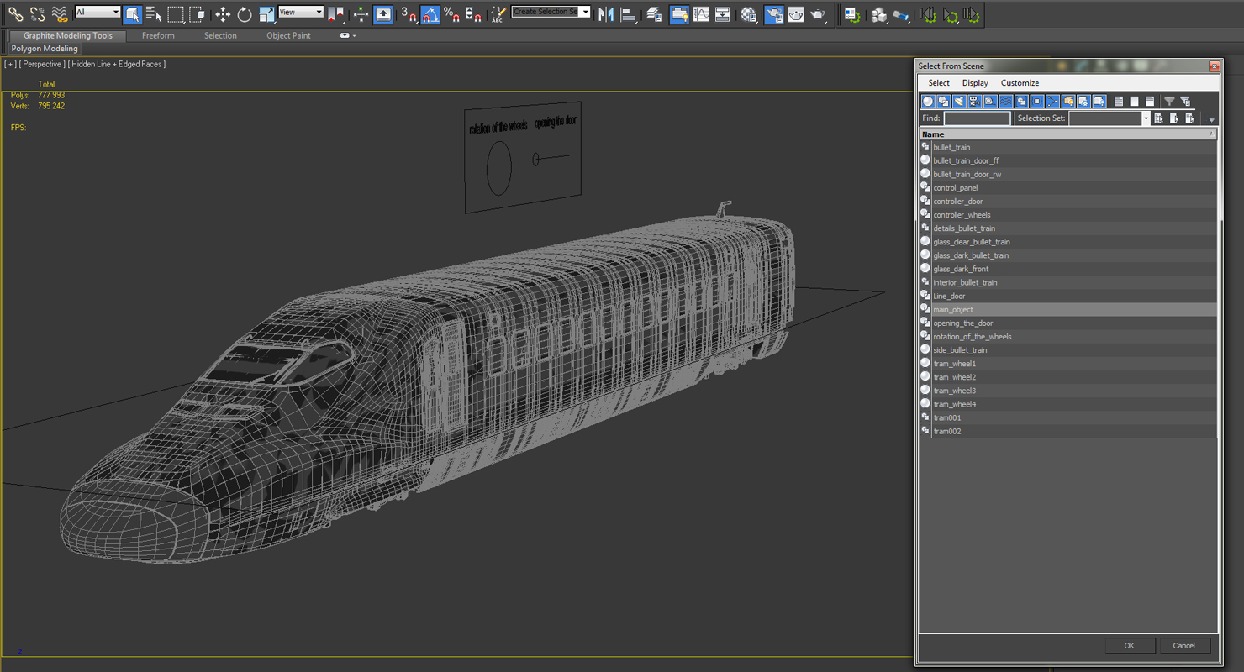
Task: Switch to the Object Paint tab
Action: click(288, 36)
